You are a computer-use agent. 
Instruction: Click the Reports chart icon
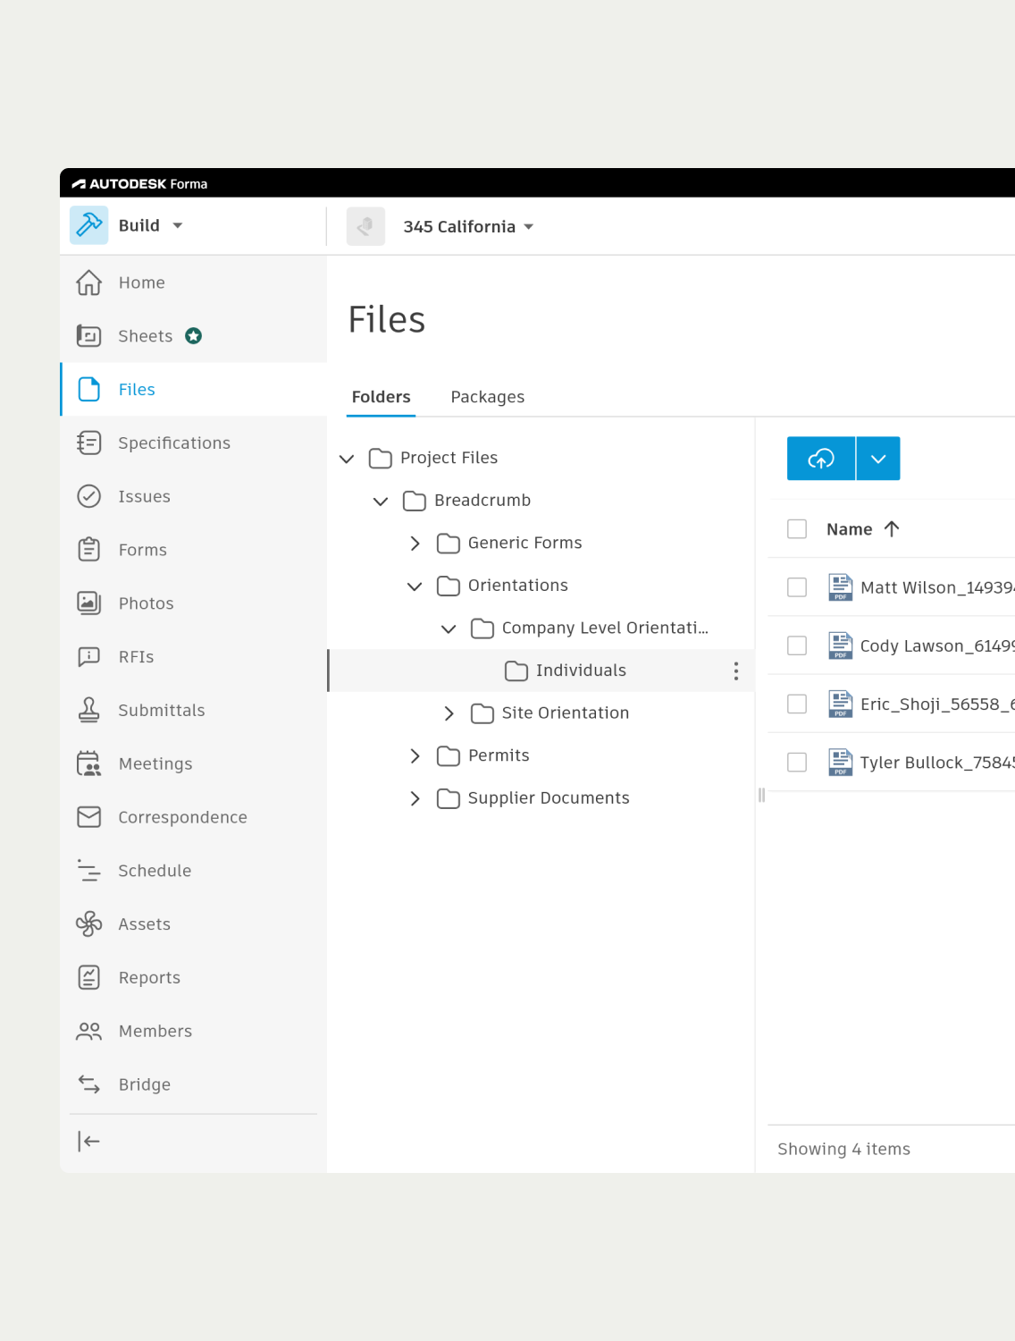(89, 978)
